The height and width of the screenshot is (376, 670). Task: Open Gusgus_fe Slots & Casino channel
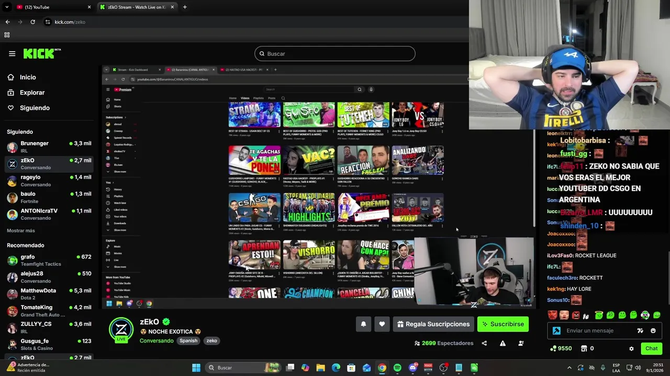tap(49, 345)
